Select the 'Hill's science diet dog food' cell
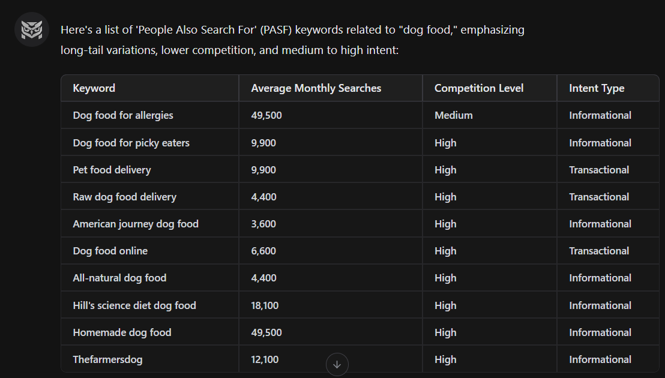Screen dimensions: 665x378 click(134, 305)
